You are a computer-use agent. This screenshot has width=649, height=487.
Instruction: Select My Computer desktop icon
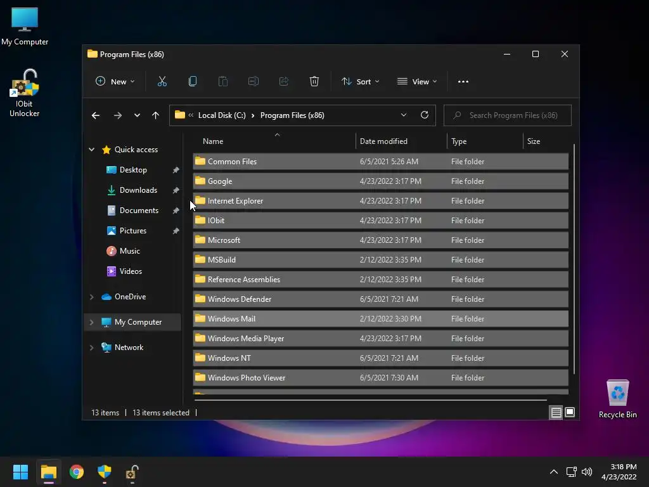point(25,27)
